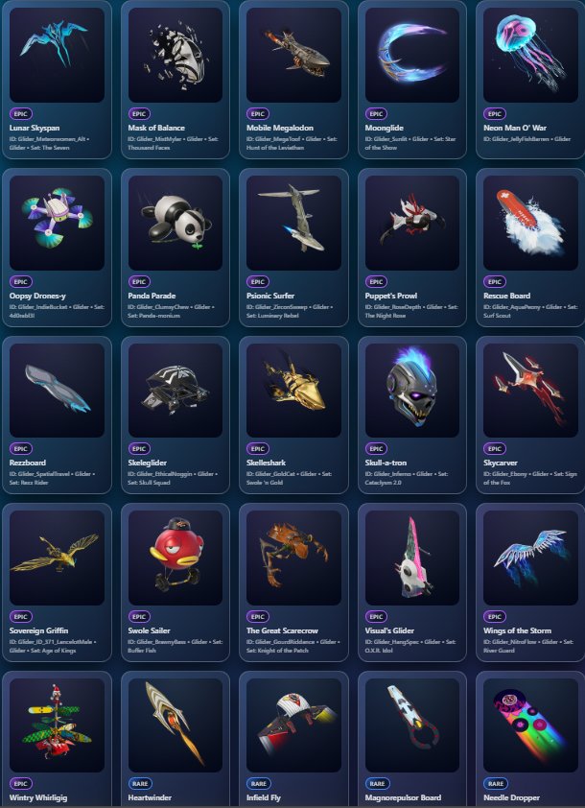This screenshot has width=585, height=808.
Task: Choose the Moonglide crescent glider icon
Action: coord(412,55)
